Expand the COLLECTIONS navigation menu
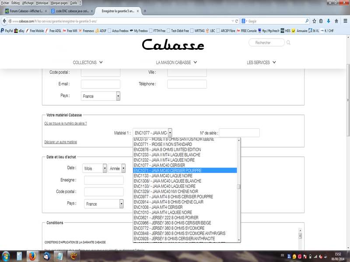The height and width of the screenshot is (262, 350). click(87, 62)
